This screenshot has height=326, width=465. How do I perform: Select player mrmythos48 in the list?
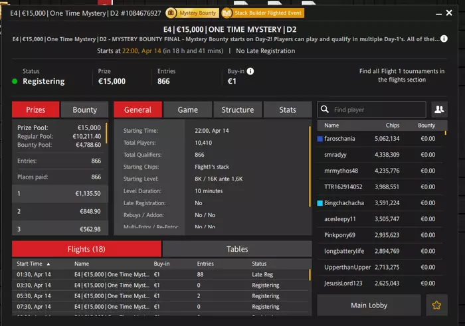[380, 171]
